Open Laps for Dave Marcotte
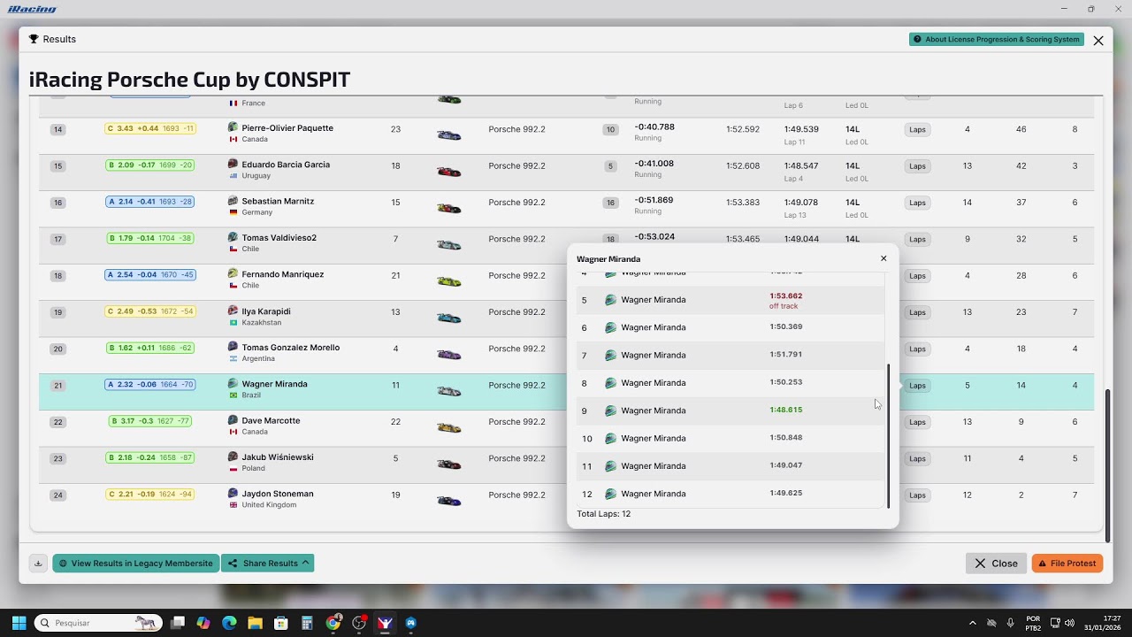This screenshot has height=637, width=1132. [x=917, y=422]
